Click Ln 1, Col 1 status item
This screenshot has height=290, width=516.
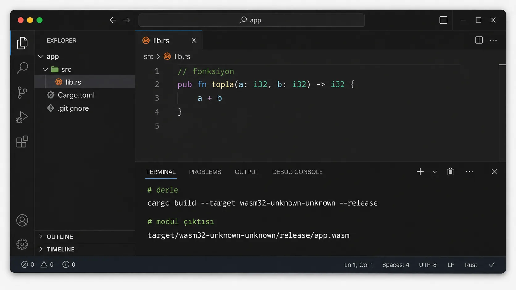point(359,265)
